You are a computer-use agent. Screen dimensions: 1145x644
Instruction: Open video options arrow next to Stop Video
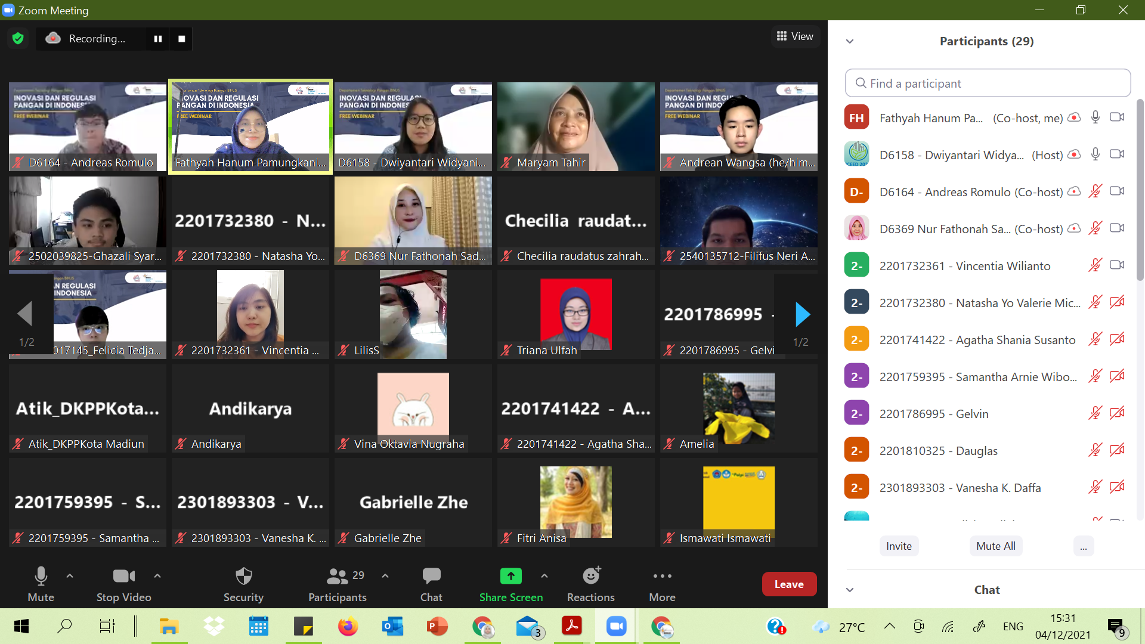click(x=157, y=576)
